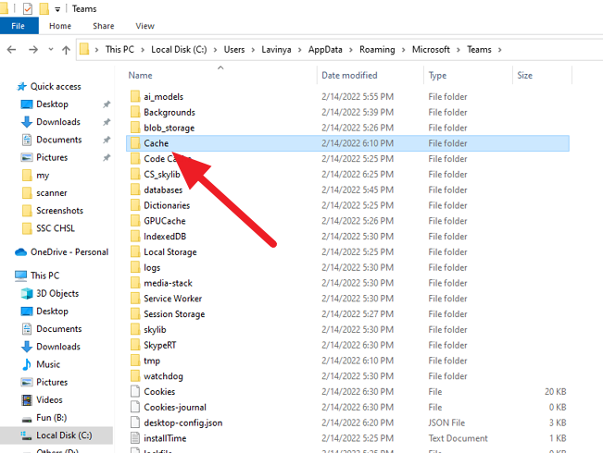The height and width of the screenshot is (453, 603).
Task: Open Customize Quick Access Toolbar dropdown
Action: pyautogui.click(x=57, y=9)
